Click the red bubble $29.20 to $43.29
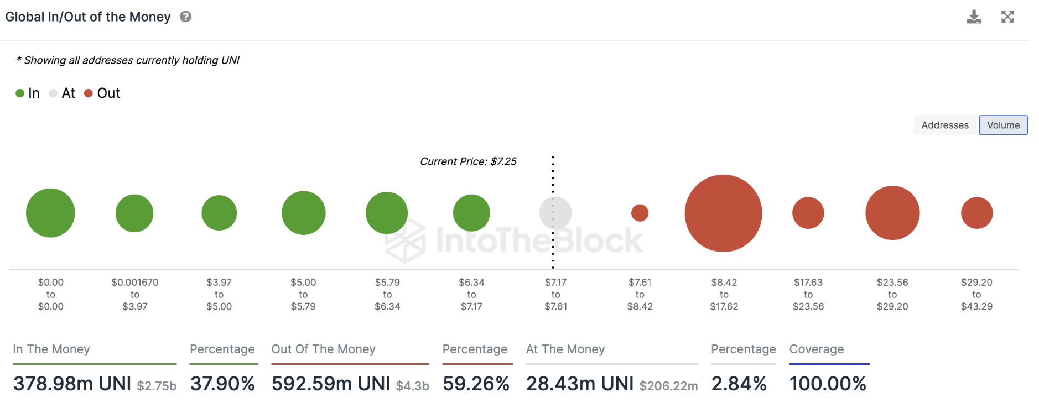Image resolution: width=1039 pixels, height=408 pixels. tap(976, 213)
